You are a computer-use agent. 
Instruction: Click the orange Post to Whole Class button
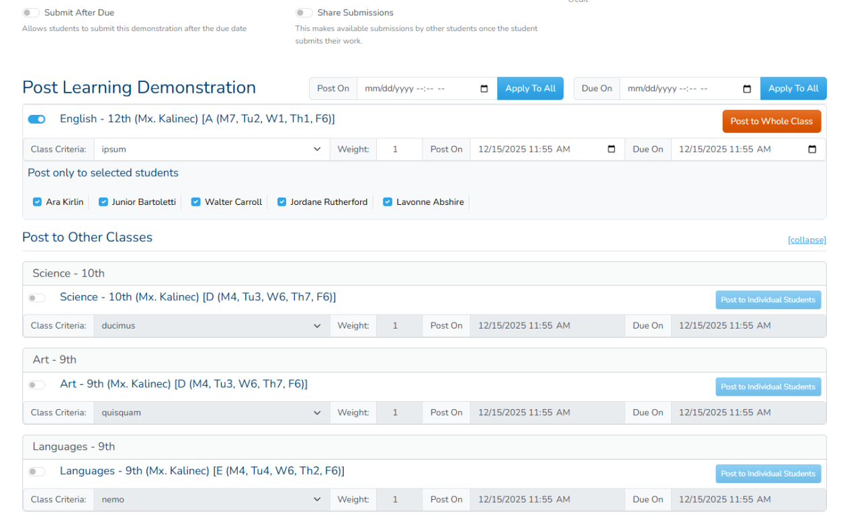tap(771, 122)
